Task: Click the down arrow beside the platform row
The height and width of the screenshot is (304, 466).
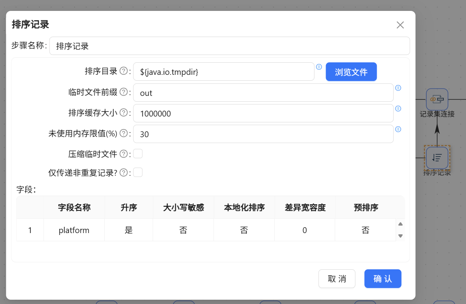Action: [400, 236]
